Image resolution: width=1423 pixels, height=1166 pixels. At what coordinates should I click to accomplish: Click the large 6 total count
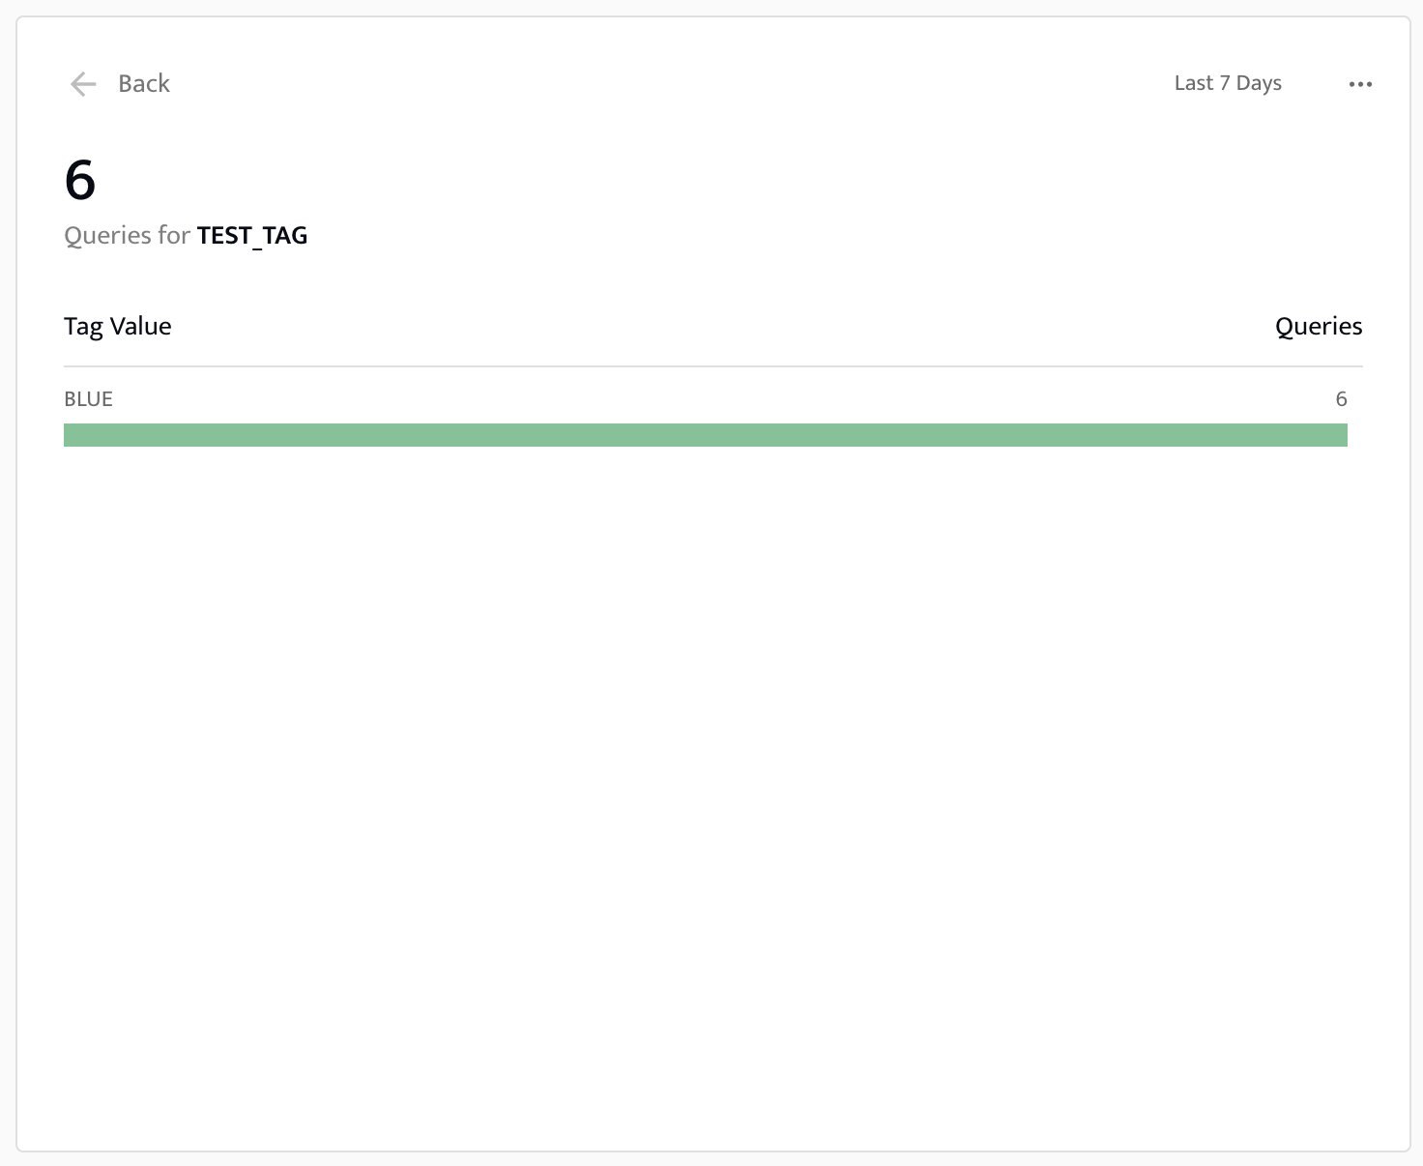coord(81,179)
